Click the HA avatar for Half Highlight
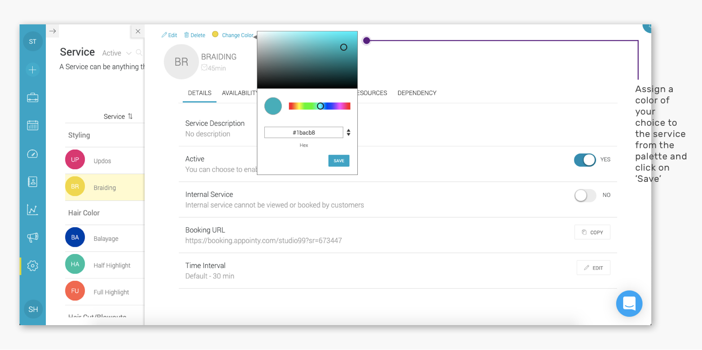 pyautogui.click(x=75, y=264)
